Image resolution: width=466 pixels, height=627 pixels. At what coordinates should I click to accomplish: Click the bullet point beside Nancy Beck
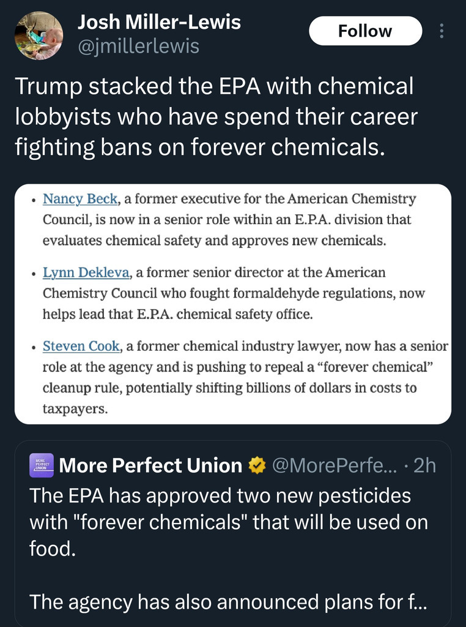pyautogui.click(x=32, y=200)
